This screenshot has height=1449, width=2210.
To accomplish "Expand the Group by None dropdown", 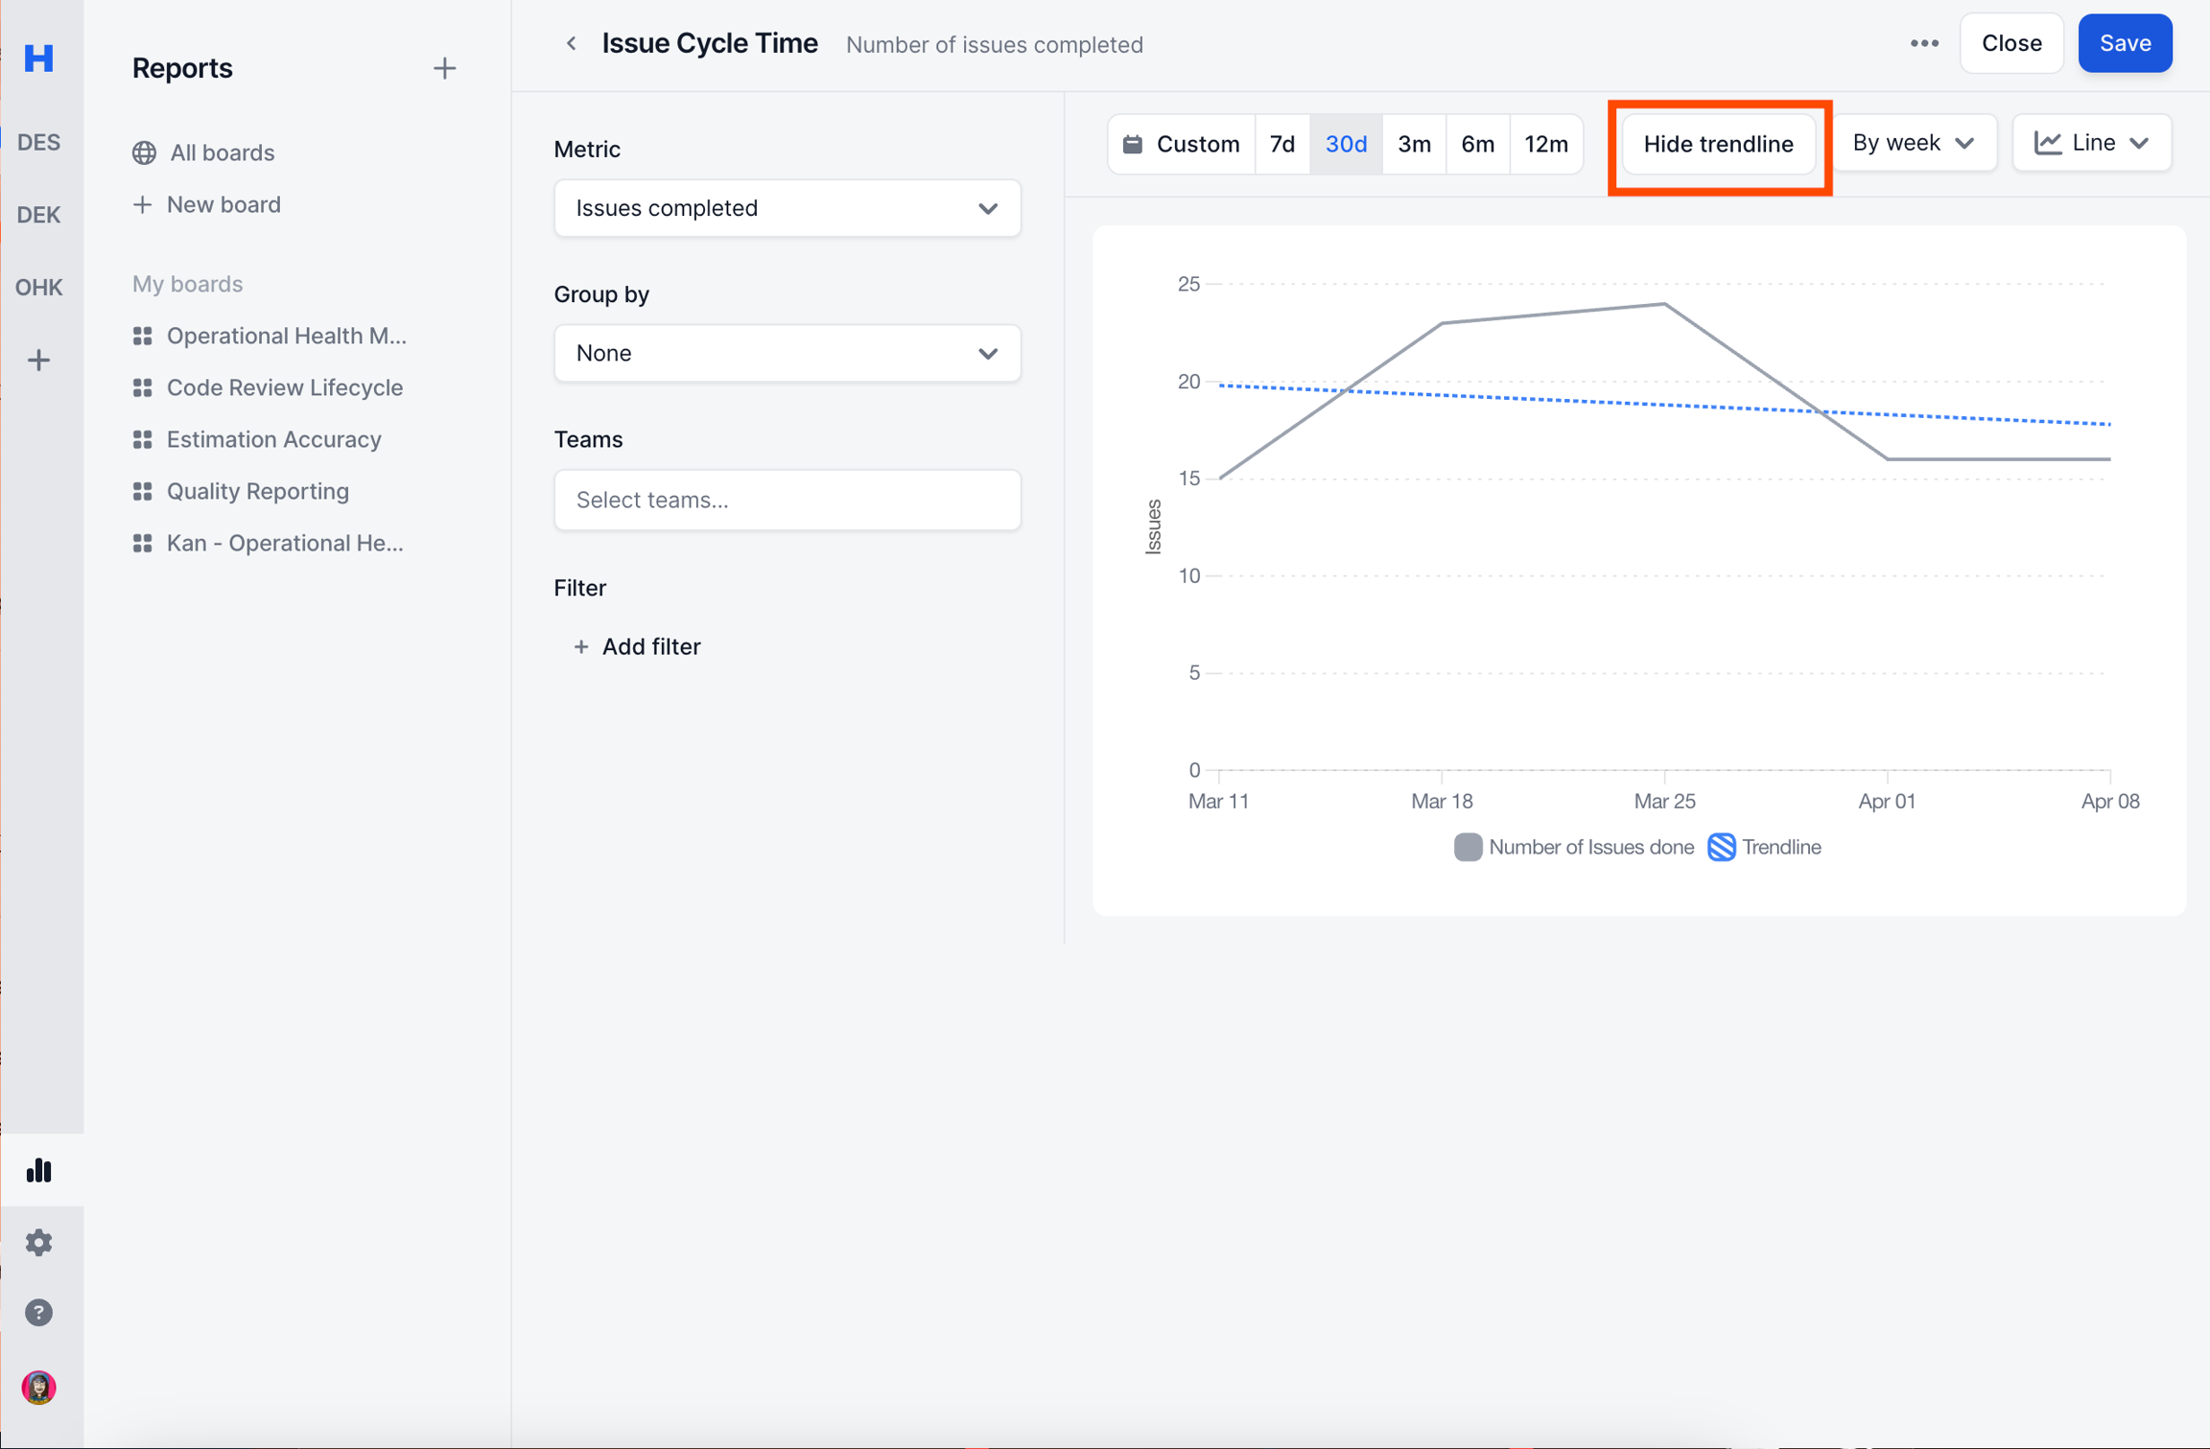I will coord(787,353).
